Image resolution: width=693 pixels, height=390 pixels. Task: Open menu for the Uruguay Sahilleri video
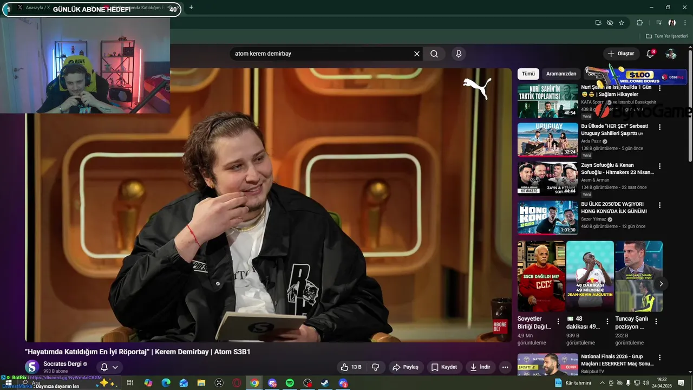[x=659, y=127]
